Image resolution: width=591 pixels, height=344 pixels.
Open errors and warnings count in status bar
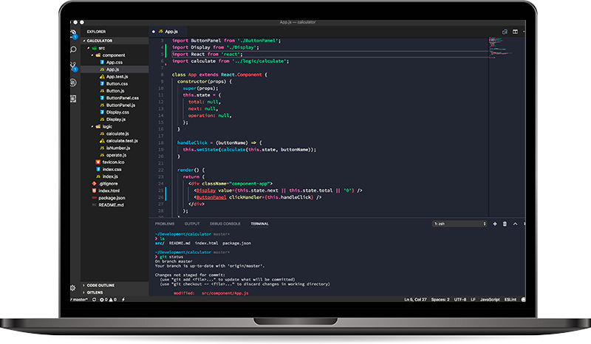(108, 300)
